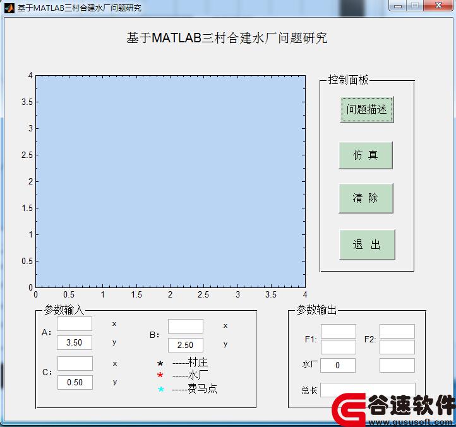
Task: Select the C y field showing 0.50
Action: pyautogui.click(x=75, y=382)
